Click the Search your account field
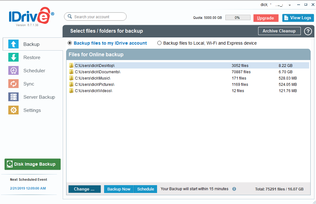This screenshot has height=204, width=316. 95,17
